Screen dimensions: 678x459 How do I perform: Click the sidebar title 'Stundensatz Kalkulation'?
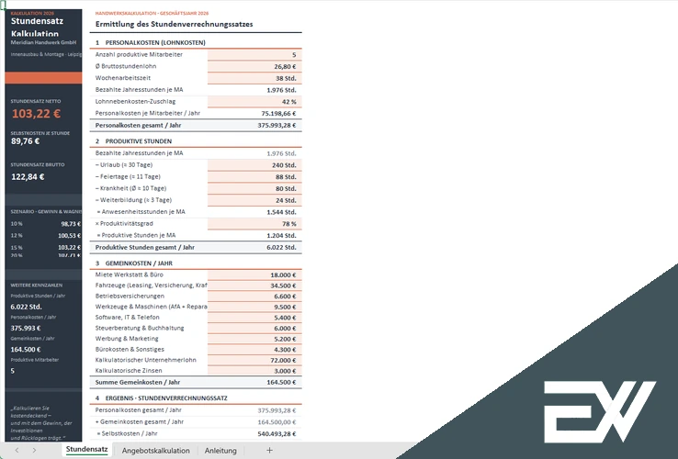coord(37,28)
